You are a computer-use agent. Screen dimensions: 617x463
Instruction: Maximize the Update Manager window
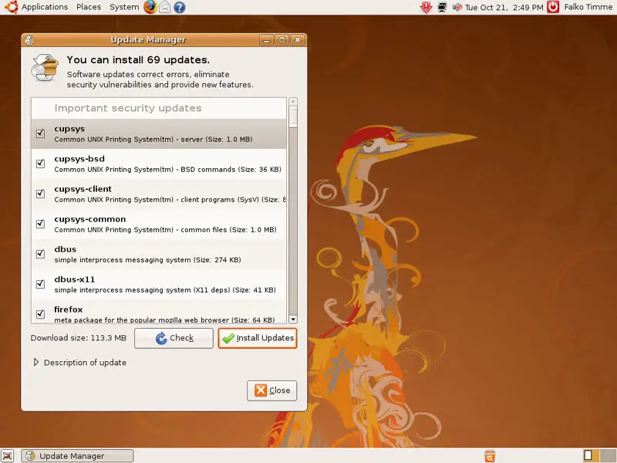[282, 40]
